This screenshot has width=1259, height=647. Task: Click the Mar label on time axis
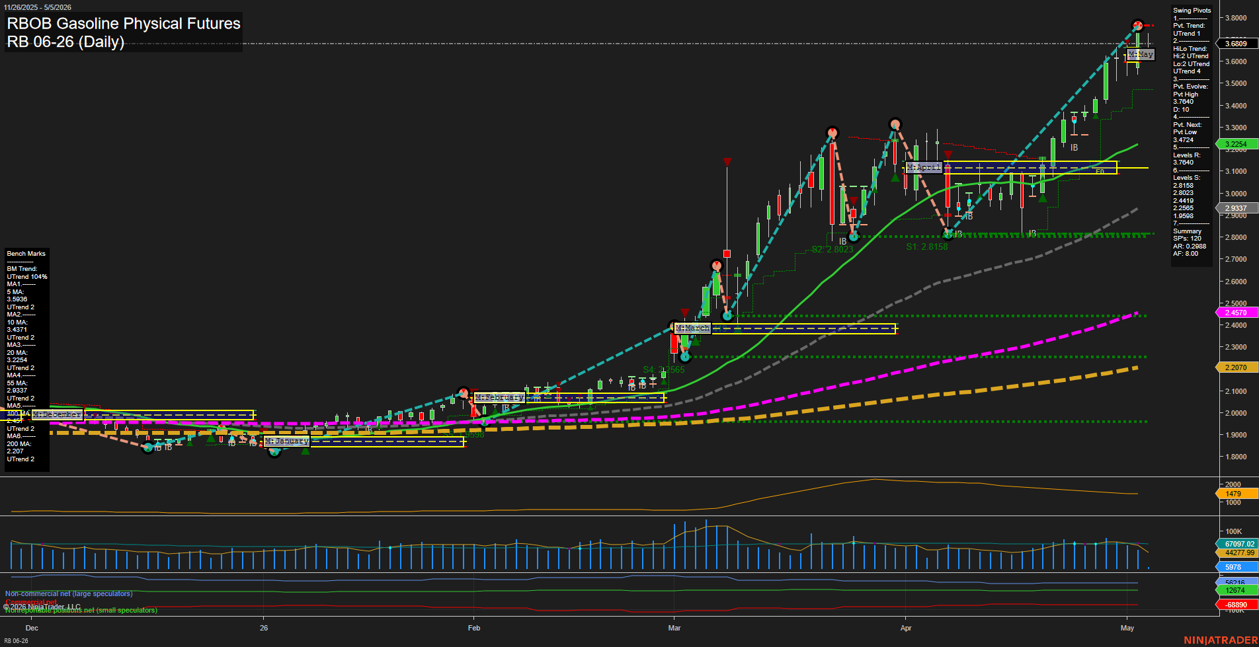point(674,628)
